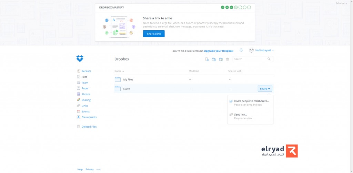Click the mastery banner document illustration
This screenshot has width=353, height=173.
point(119,27)
